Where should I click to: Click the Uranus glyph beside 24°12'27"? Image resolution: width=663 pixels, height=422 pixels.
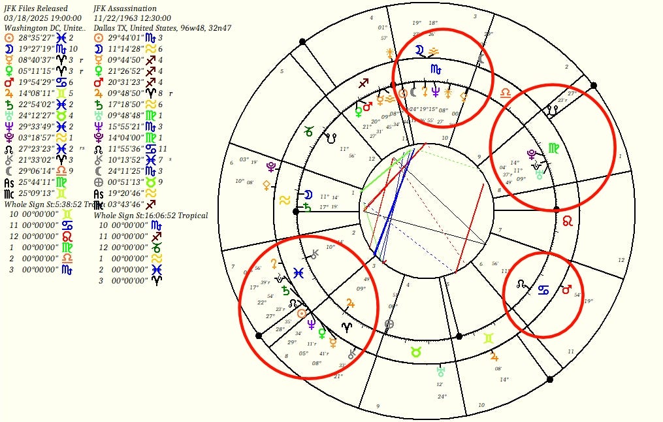click(9, 116)
